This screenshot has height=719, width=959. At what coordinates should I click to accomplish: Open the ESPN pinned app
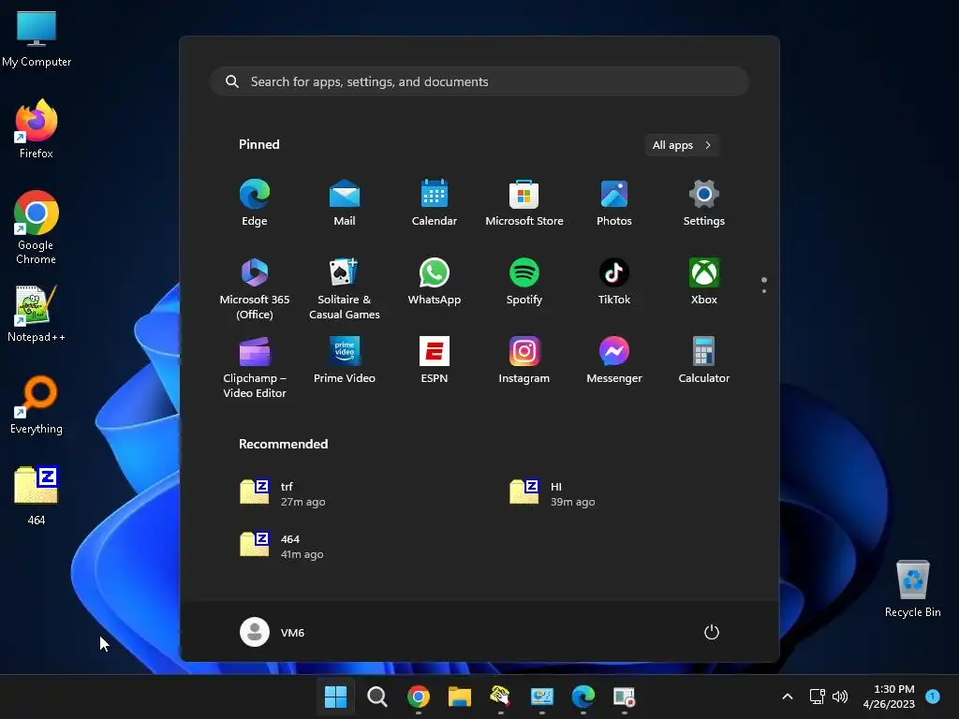[x=435, y=360]
